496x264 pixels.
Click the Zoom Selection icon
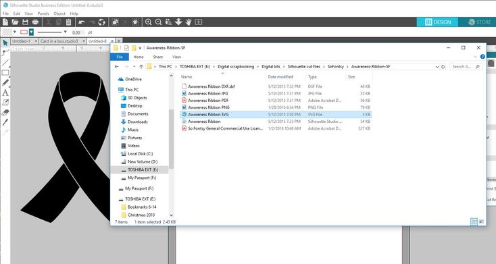169,22
